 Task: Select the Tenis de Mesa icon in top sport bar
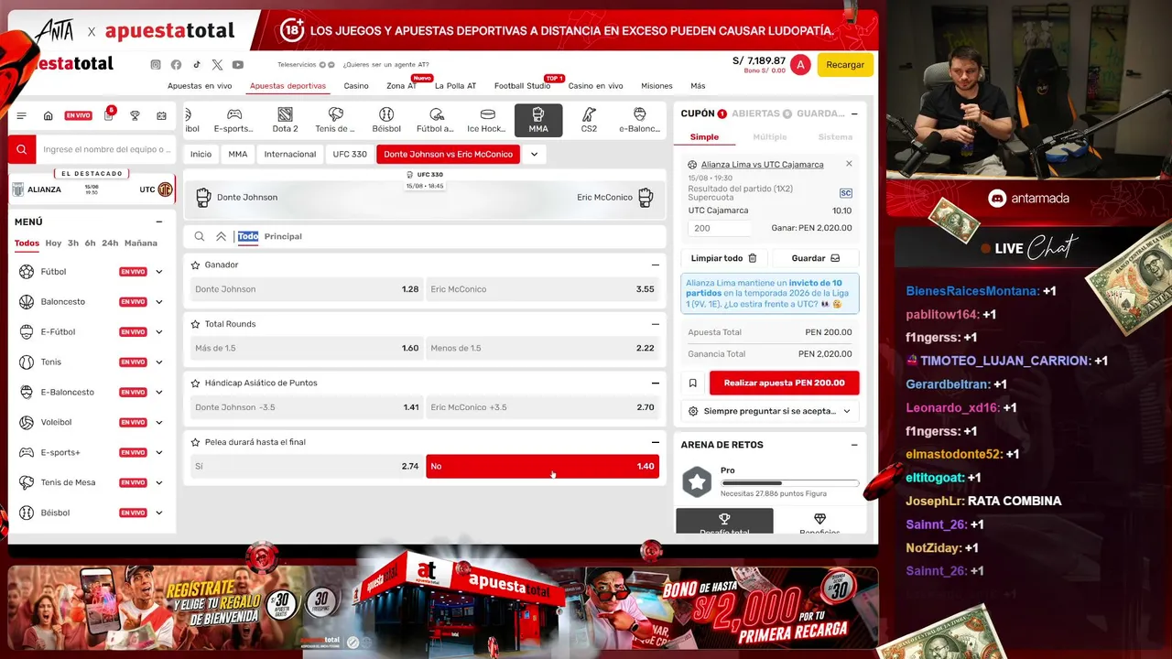335,120
